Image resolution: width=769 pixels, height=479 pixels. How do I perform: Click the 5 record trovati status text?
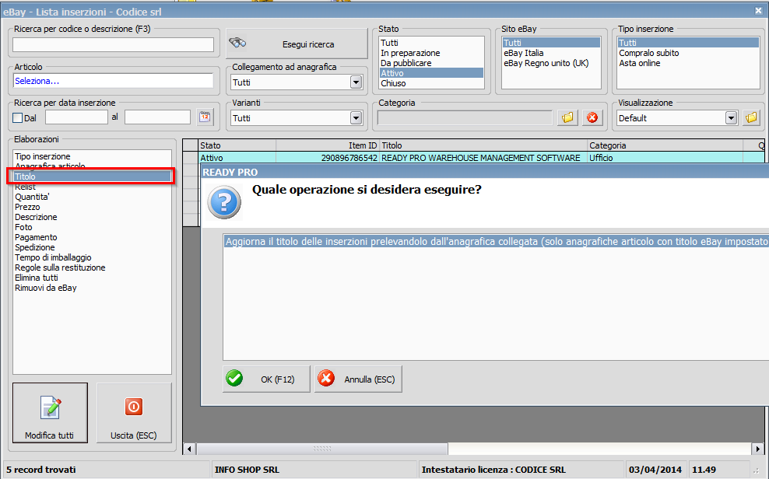(41, 470)
